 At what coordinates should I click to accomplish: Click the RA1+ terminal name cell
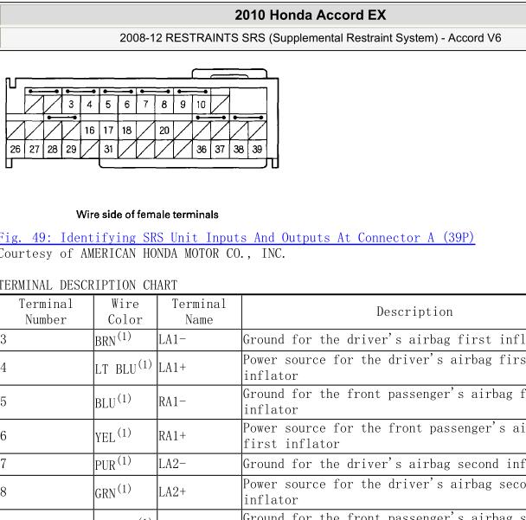pyautogui.click(x=199, y=436)
